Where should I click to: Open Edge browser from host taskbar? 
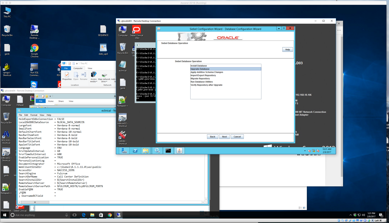pyautogui.click(x=84, y=215)
